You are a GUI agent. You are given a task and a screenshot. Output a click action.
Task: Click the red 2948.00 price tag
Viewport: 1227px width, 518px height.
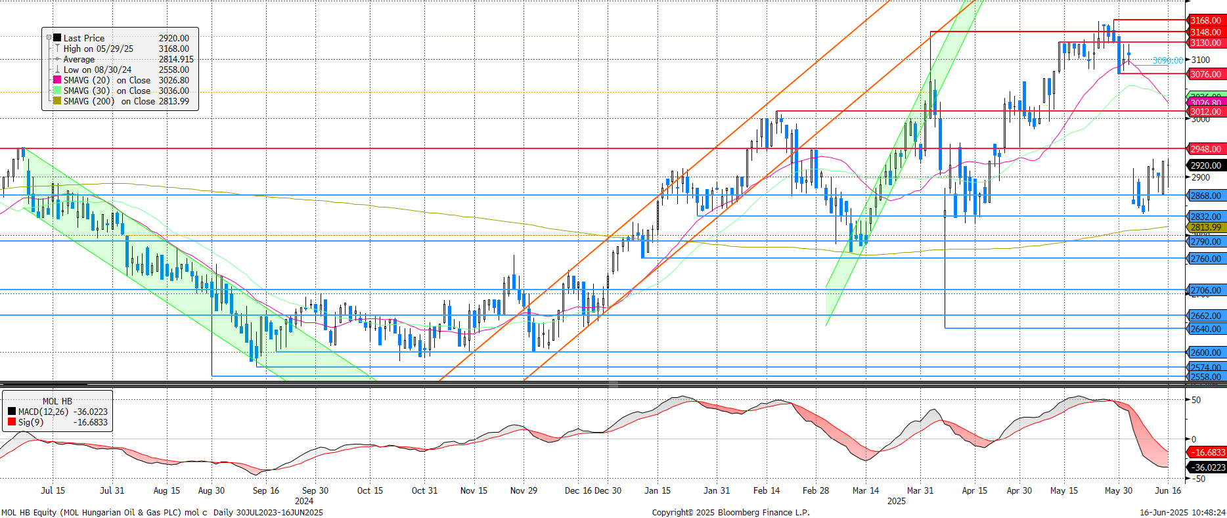(1207, 149)
